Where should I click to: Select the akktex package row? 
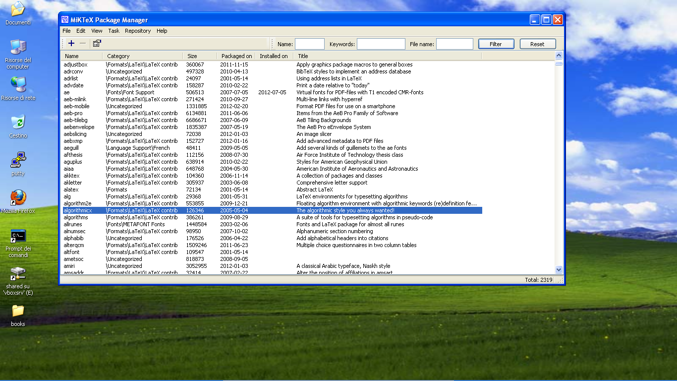coord(272,176)
